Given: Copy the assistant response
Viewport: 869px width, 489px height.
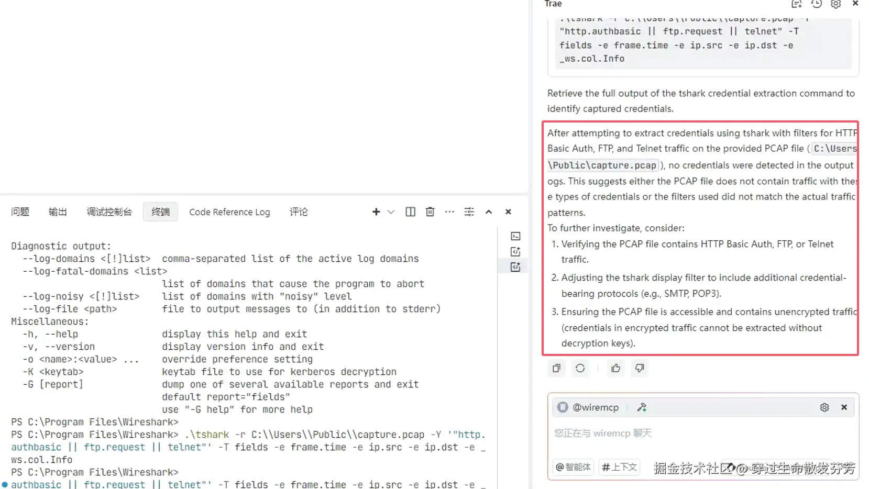Looking at the screenshot, I should tap(556, 368).
